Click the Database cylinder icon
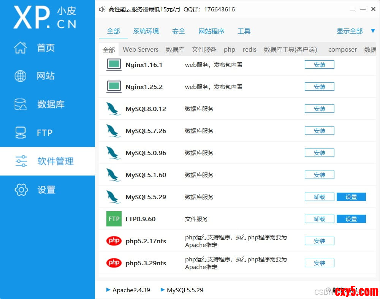The height and width of the screenshot is (299, 380). [21, 104]
